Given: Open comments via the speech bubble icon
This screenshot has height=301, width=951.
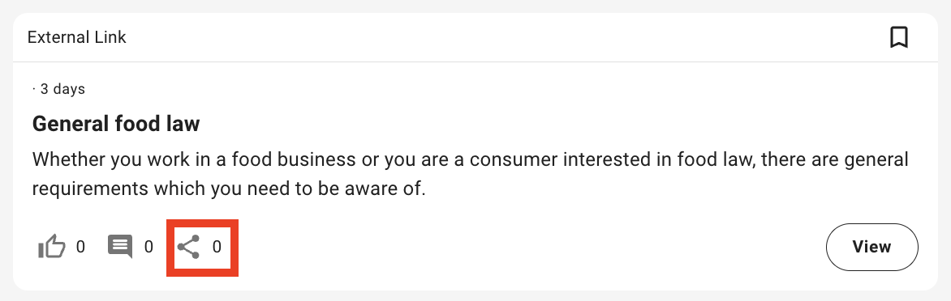Looking at the screenshot, I should [120, 247].
